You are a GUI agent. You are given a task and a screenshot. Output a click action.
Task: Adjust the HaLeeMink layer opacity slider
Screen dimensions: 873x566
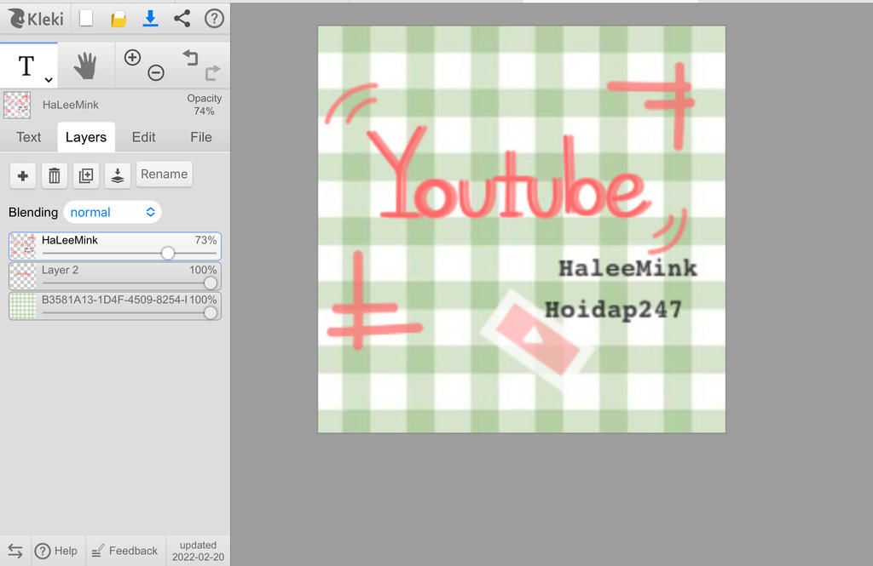[x=168, y=254]
